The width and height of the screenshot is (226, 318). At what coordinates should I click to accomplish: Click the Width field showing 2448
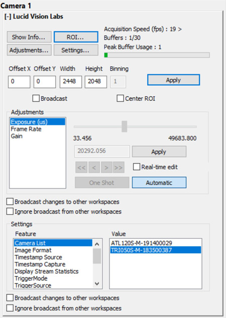point(71,82)
